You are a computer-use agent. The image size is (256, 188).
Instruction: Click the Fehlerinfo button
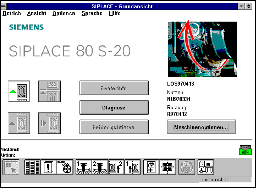pos(114,88)
